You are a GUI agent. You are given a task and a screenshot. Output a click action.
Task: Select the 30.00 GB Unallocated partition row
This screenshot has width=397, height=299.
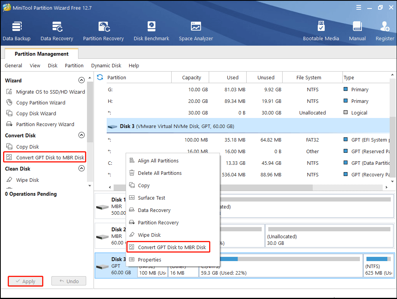(248, 113)
